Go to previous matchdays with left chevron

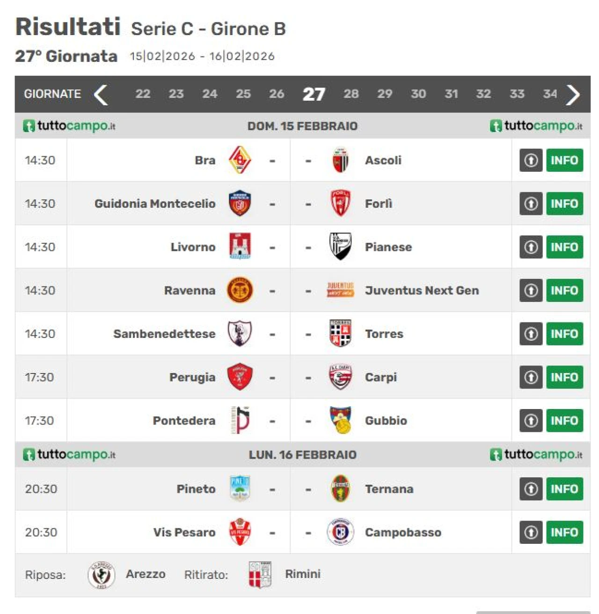tap(101, 95)
